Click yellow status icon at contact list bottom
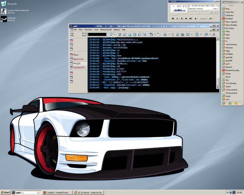 [236, 104]
